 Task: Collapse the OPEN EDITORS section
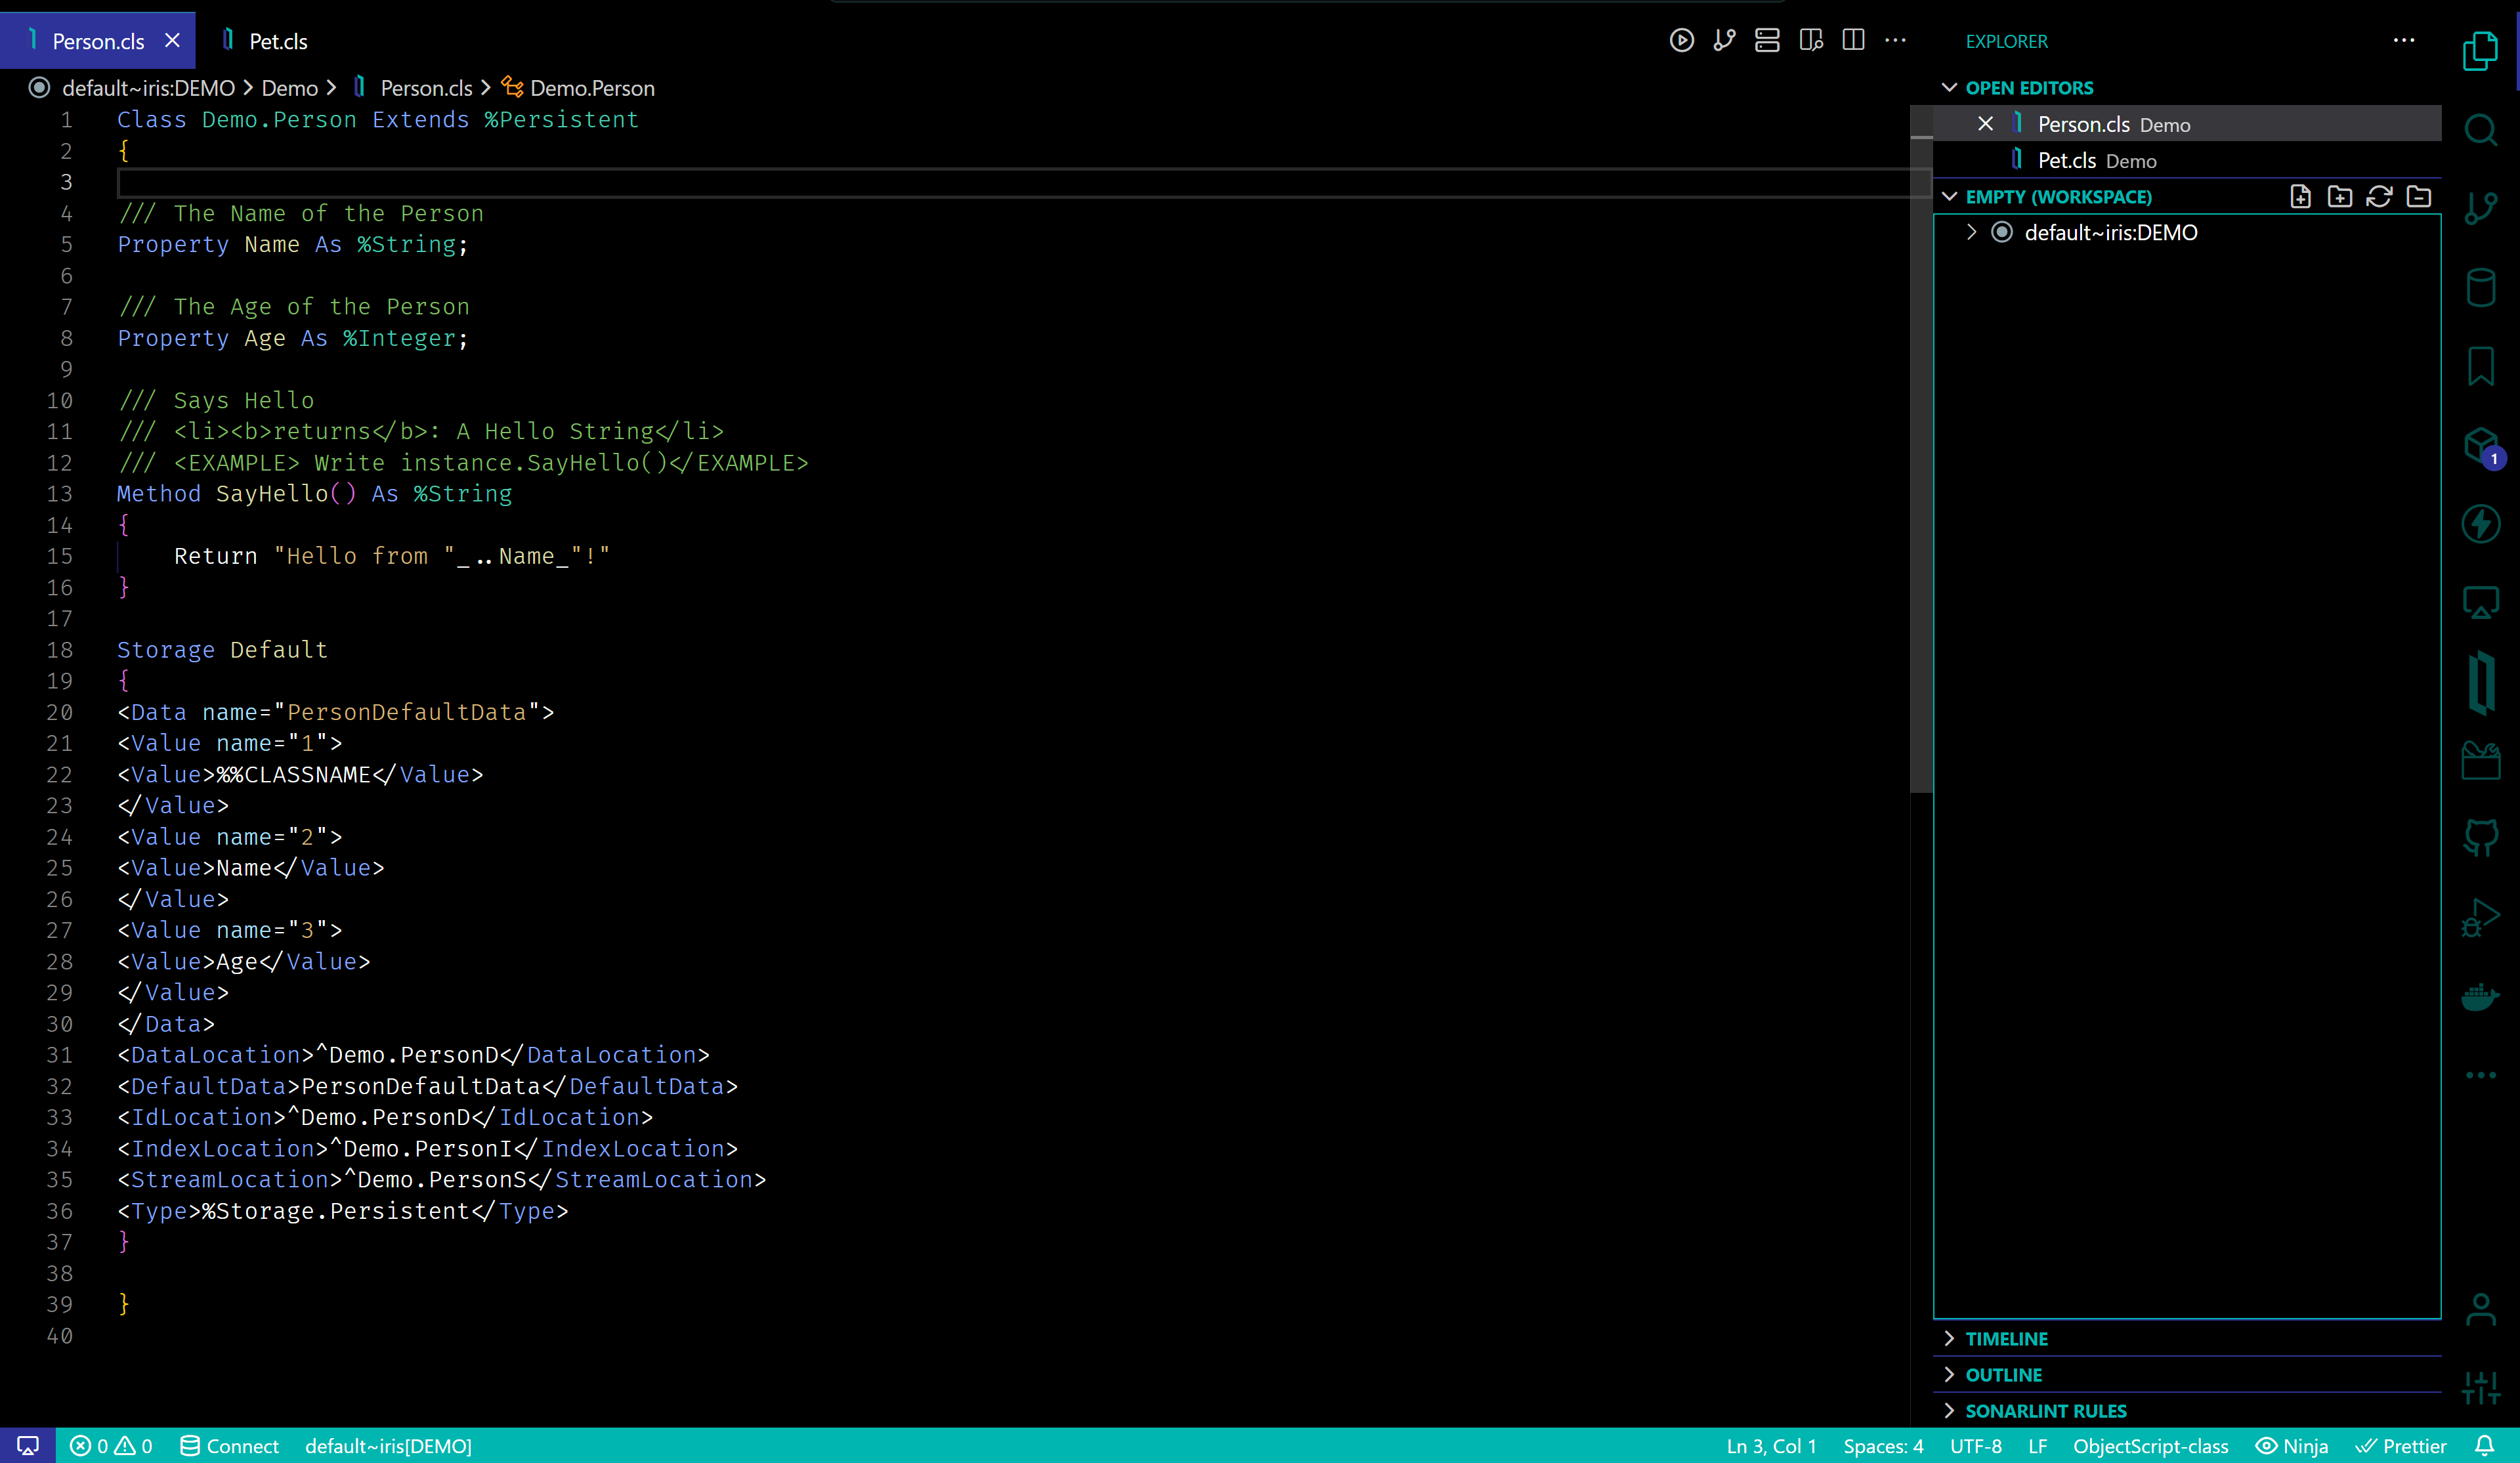[2028, 88]
